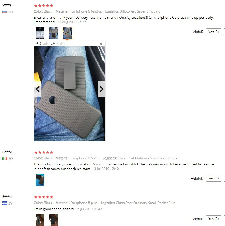Open the photo thumbnail in G***e review

pyautogui.click(x=40, y=180)
